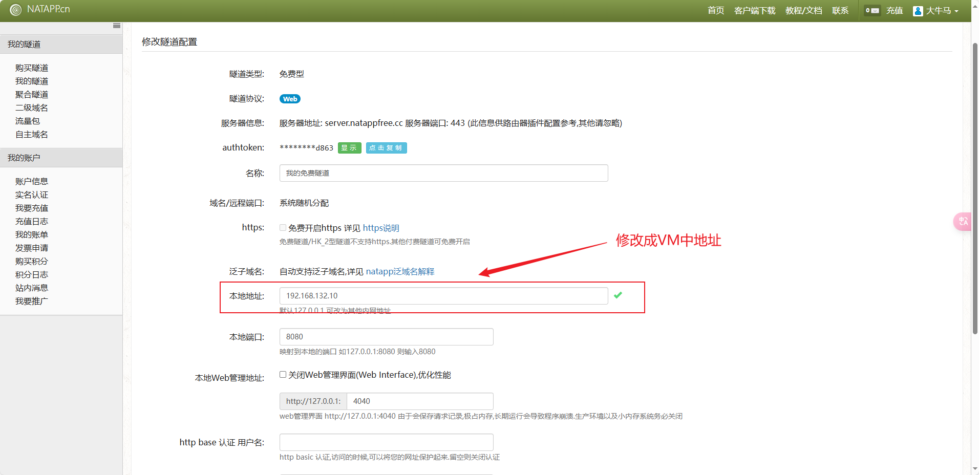The width and height of the screenshot is (979, 475).
Task: Open 我的隧道 link in the sidebar list
Action: pos(32,81)
